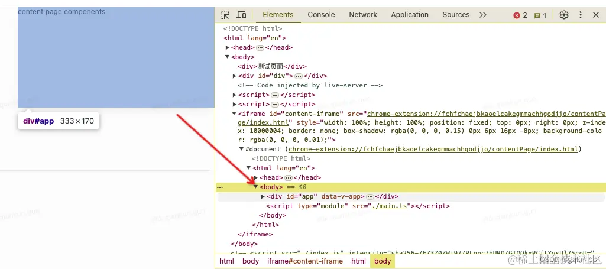The width and height of the screenshot is (606, 269).
Task: Click the red error count badge
Action: [520, 15]
